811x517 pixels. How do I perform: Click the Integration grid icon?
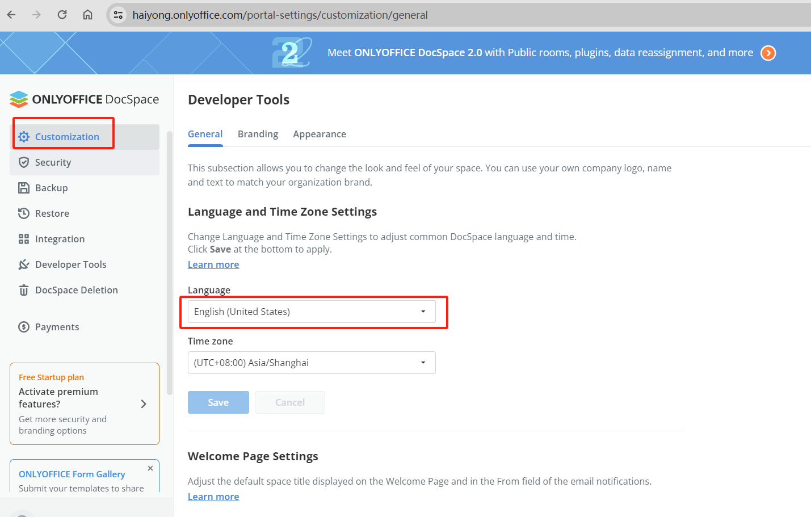pos(24,239)
